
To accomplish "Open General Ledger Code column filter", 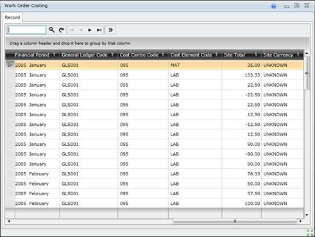I will (x=112, y=55).
